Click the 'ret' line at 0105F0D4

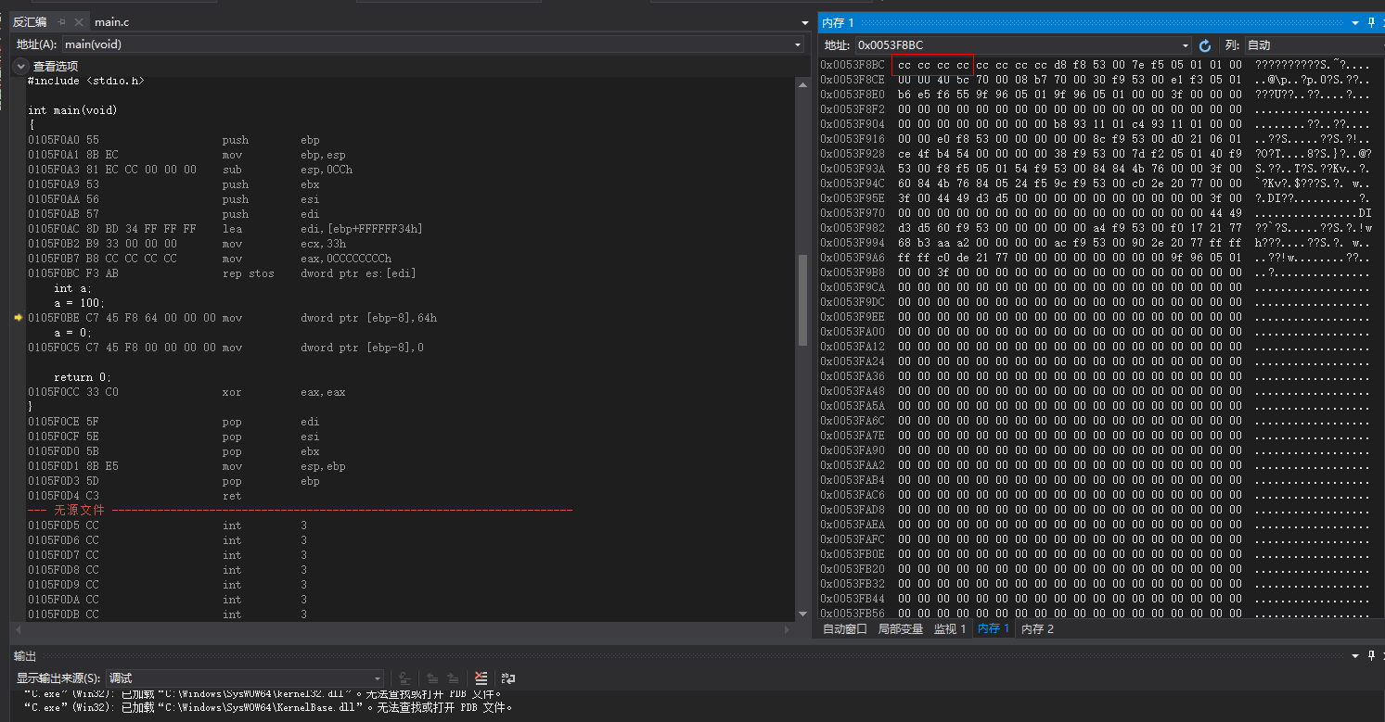(135, 496)
